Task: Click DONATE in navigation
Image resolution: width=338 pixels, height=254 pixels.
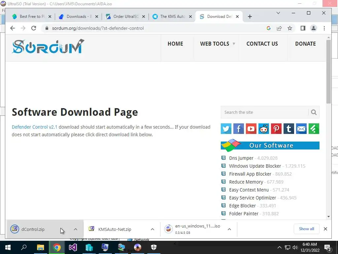Action: click(305, 44)
